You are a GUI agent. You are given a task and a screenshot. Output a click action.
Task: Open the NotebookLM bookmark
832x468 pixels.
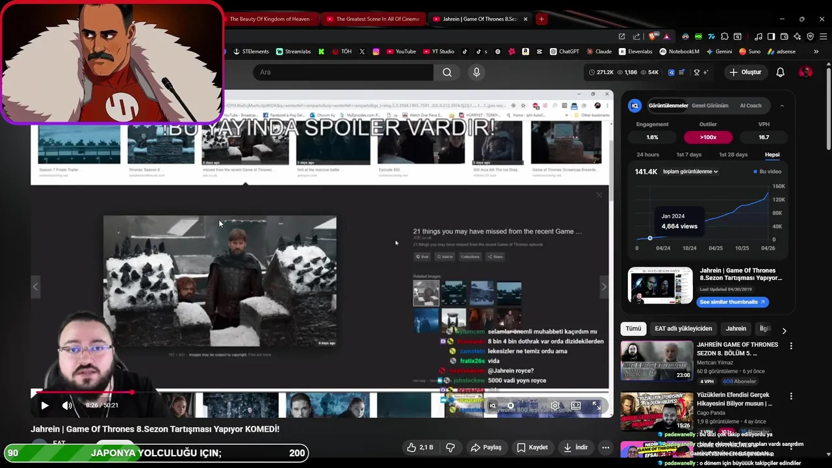pos(679,51)
